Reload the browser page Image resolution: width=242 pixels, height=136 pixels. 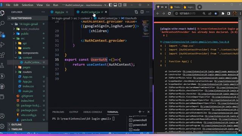pos(169,14)
